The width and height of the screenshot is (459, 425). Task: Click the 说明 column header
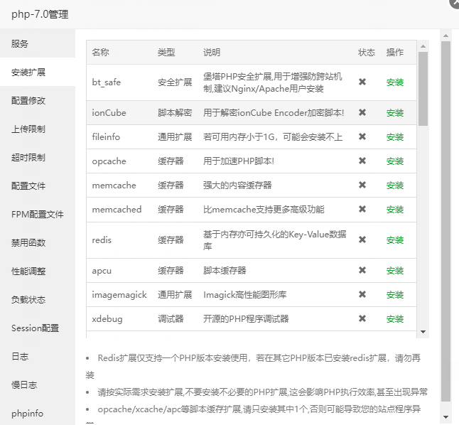pos(212,53)
